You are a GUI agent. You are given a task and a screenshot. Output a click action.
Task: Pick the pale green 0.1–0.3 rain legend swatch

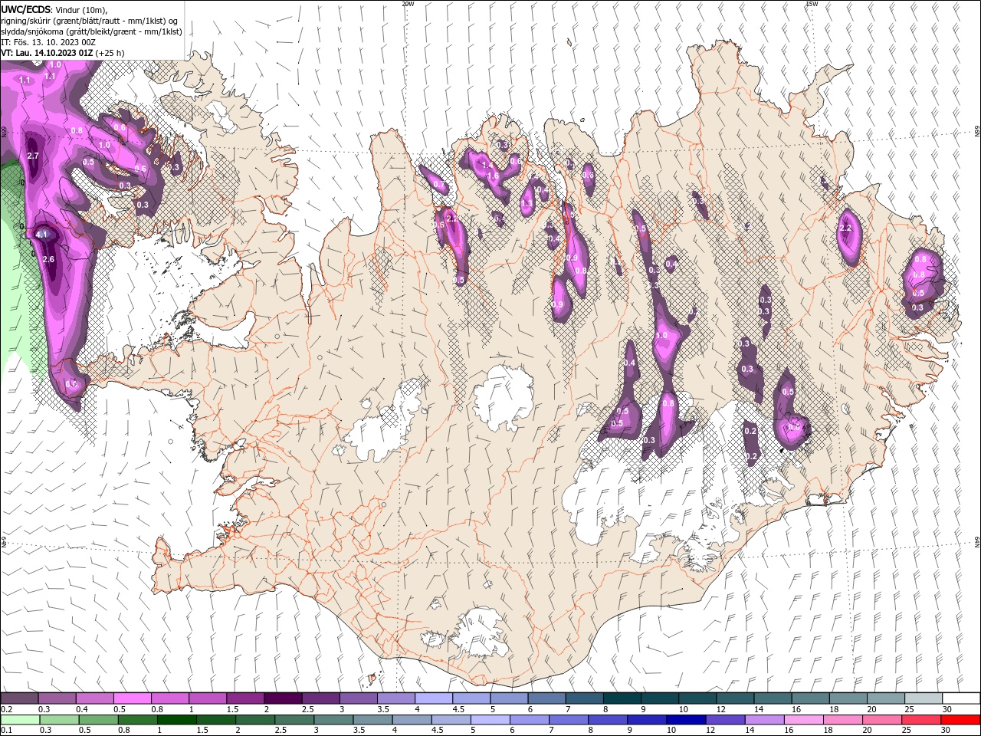coord(20,720)
